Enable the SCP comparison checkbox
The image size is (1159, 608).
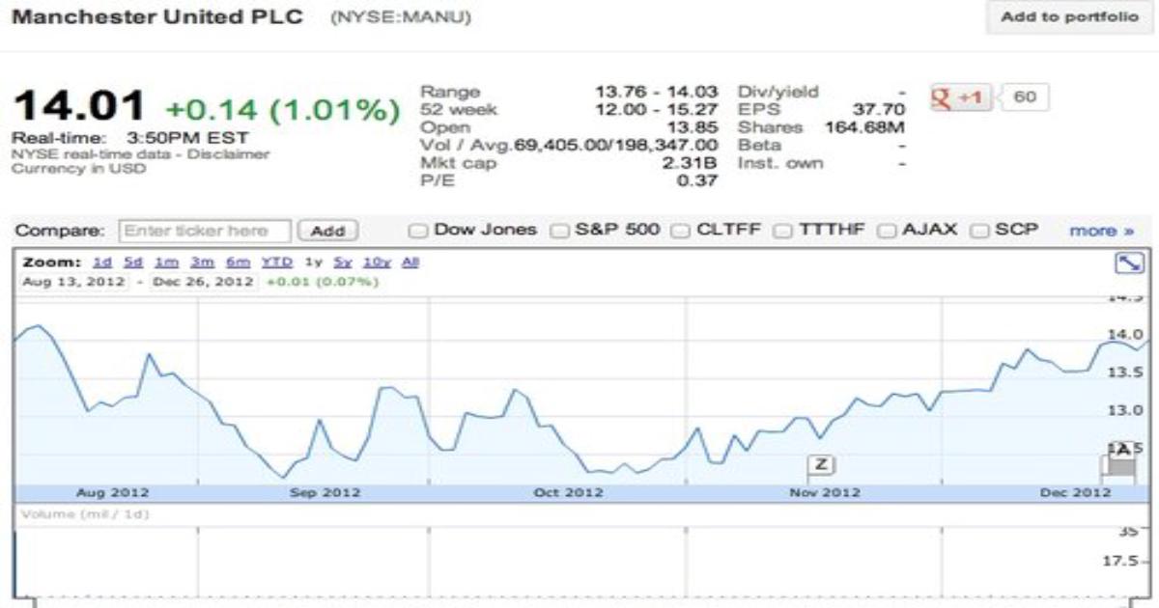tap(978, 231)
